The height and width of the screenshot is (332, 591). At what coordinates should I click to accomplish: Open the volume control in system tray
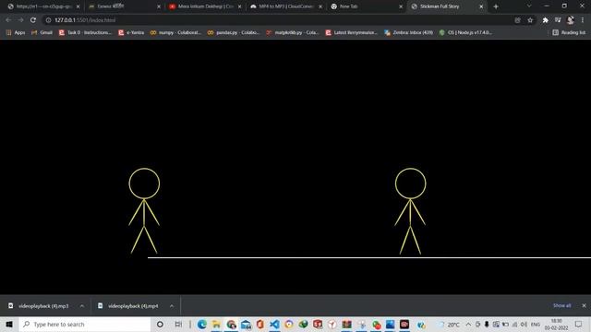(x=524, y=324)
